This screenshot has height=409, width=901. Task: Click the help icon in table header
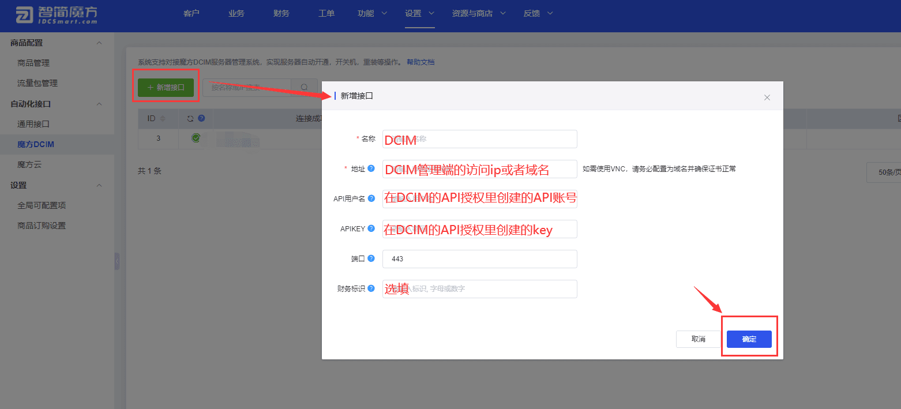201,118
